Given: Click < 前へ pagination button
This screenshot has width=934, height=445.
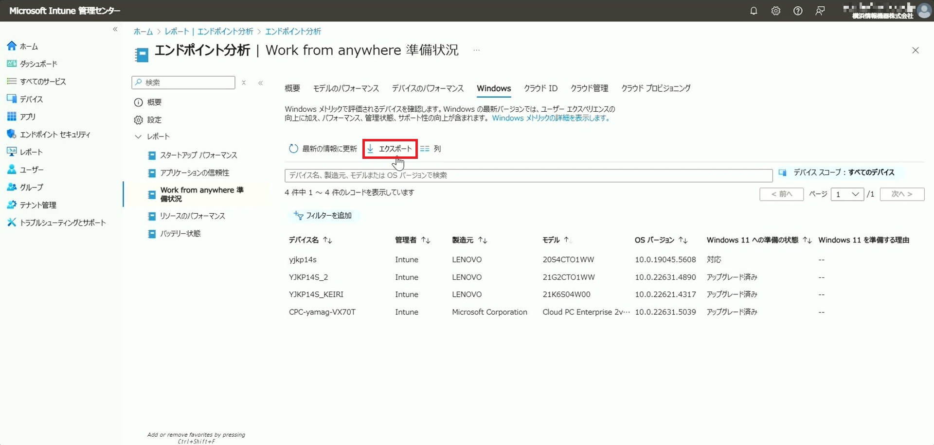Looking at the screenshot, I should pyautogui.click(x=781, y=194).
